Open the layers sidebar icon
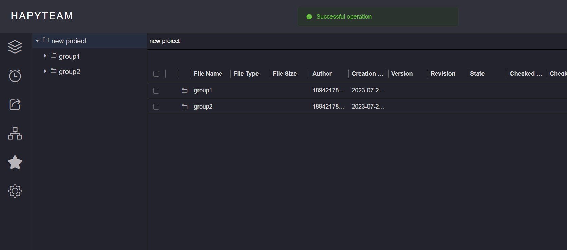The image size is (567, 250). pos(15,47)
